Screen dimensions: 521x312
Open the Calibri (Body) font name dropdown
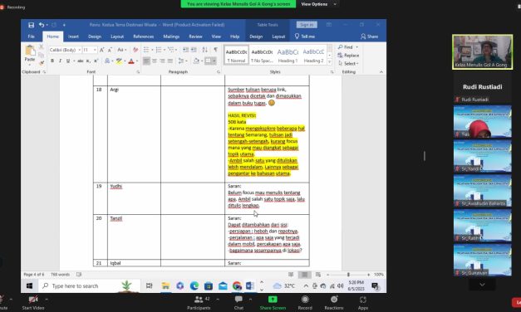coord(80,50)
